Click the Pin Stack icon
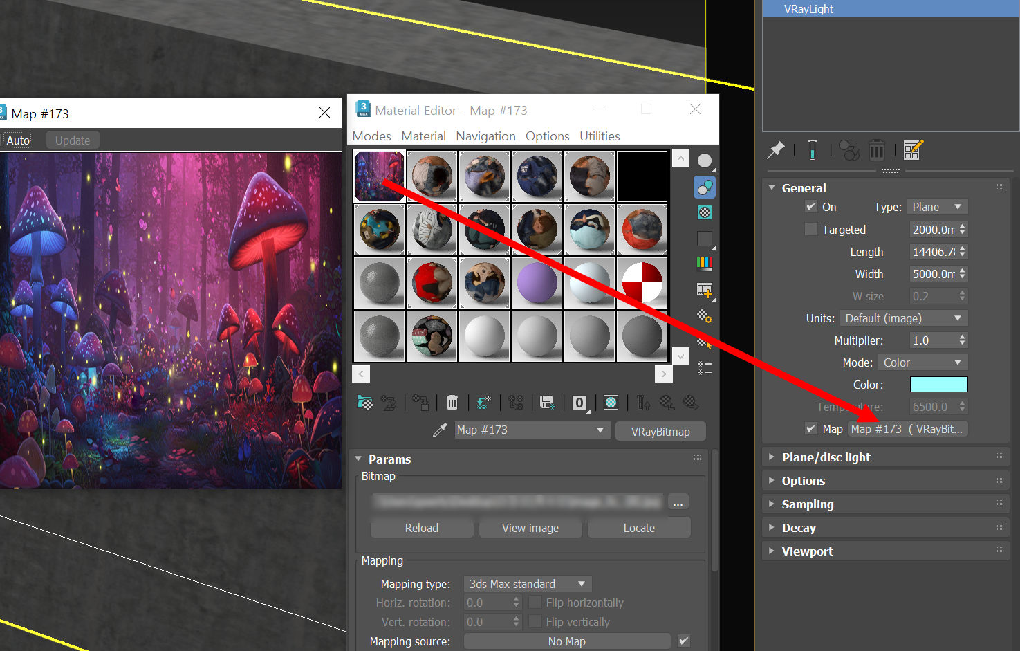The height and width of the screenshot is (651, 1020). (776, 149)
